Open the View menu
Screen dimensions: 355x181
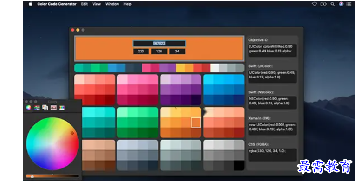97,4
